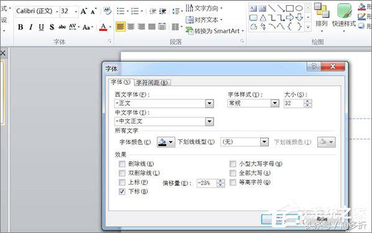Apply strikethrough (abc) in the ribbon
Screen dimensions: 372x233
coord(62,27)
